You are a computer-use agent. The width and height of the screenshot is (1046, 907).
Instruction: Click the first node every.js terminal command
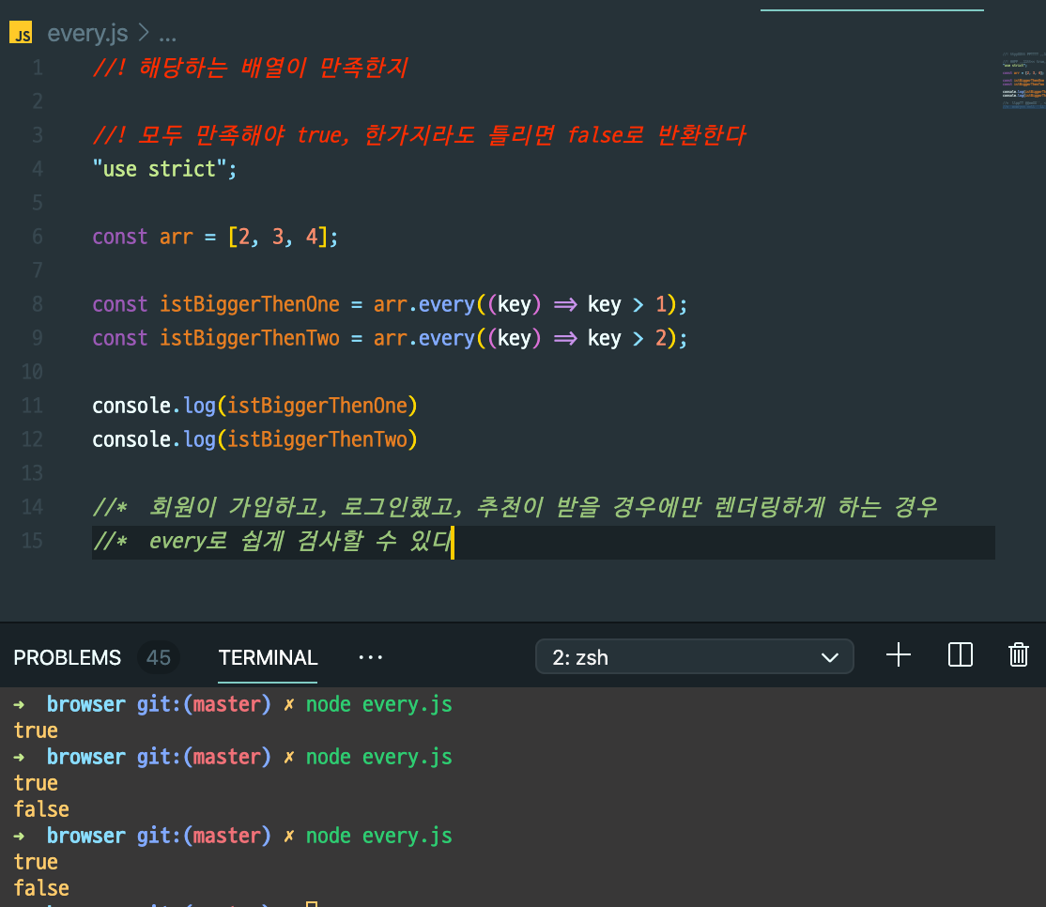(x=379, y=704)
